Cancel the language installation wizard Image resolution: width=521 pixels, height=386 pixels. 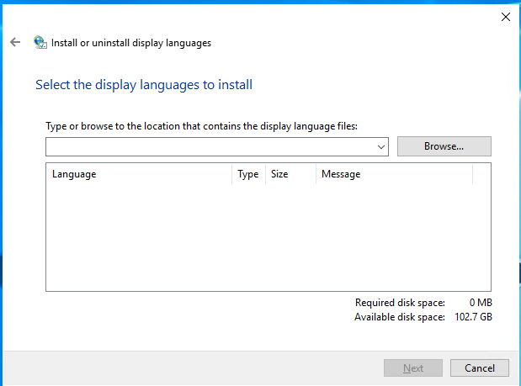coord(479,368)
